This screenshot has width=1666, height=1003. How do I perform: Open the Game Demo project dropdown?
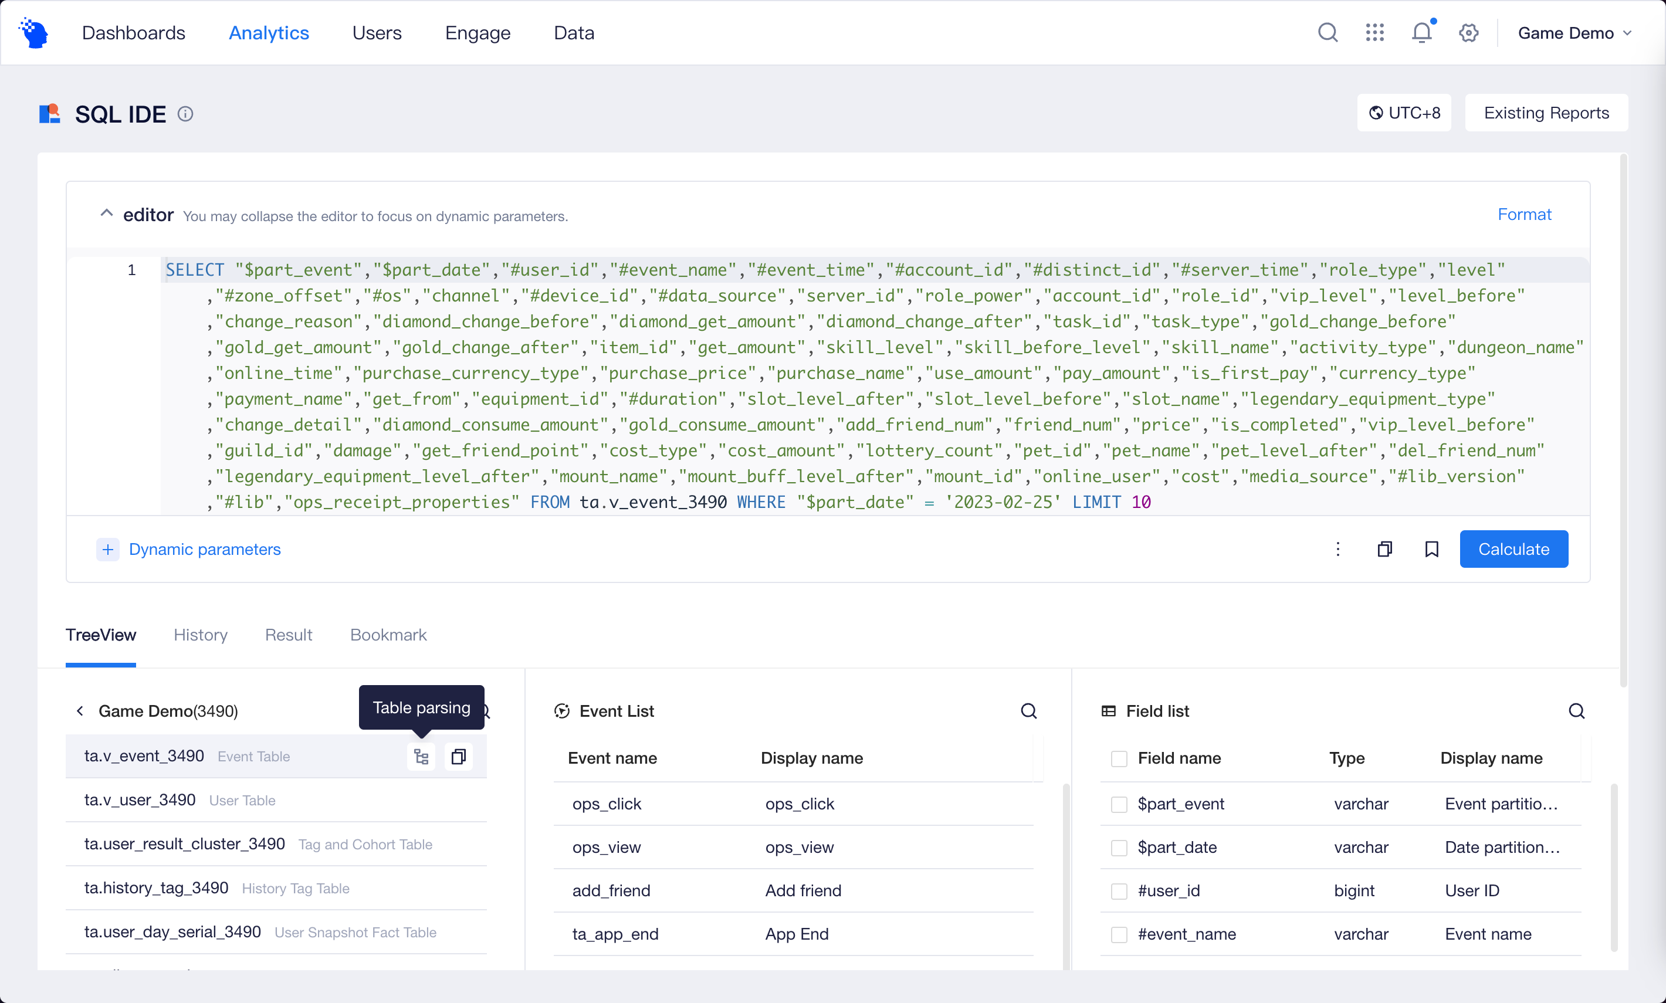pyautogui.click(x=1574, y=32)
